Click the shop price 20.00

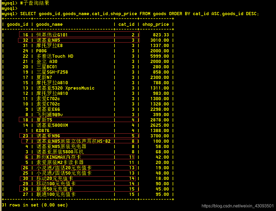click(x=162, y=162)
